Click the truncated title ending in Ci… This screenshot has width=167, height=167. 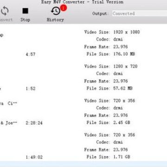click(8, 103)
